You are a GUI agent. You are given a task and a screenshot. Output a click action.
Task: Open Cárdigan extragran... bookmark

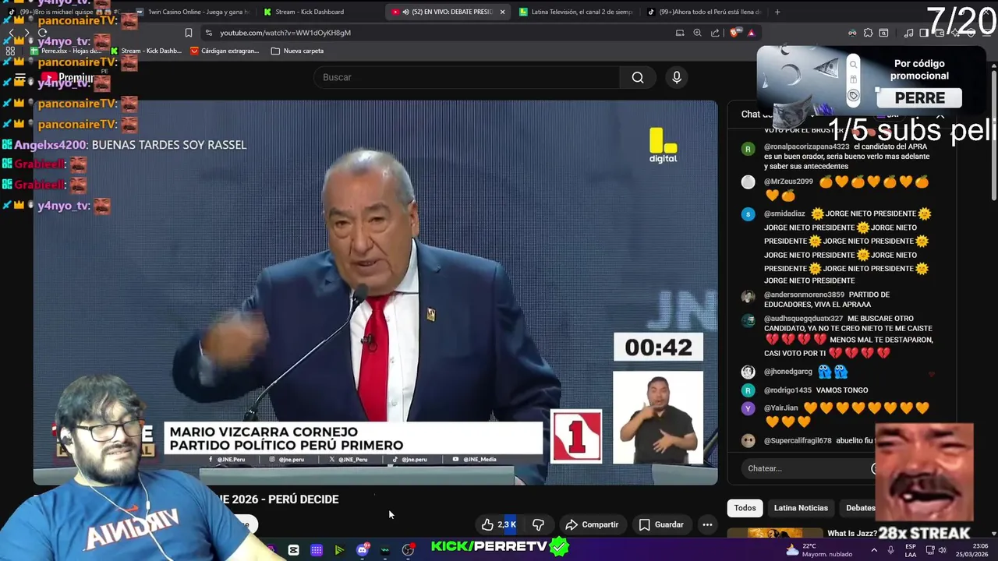coord(225,51)
